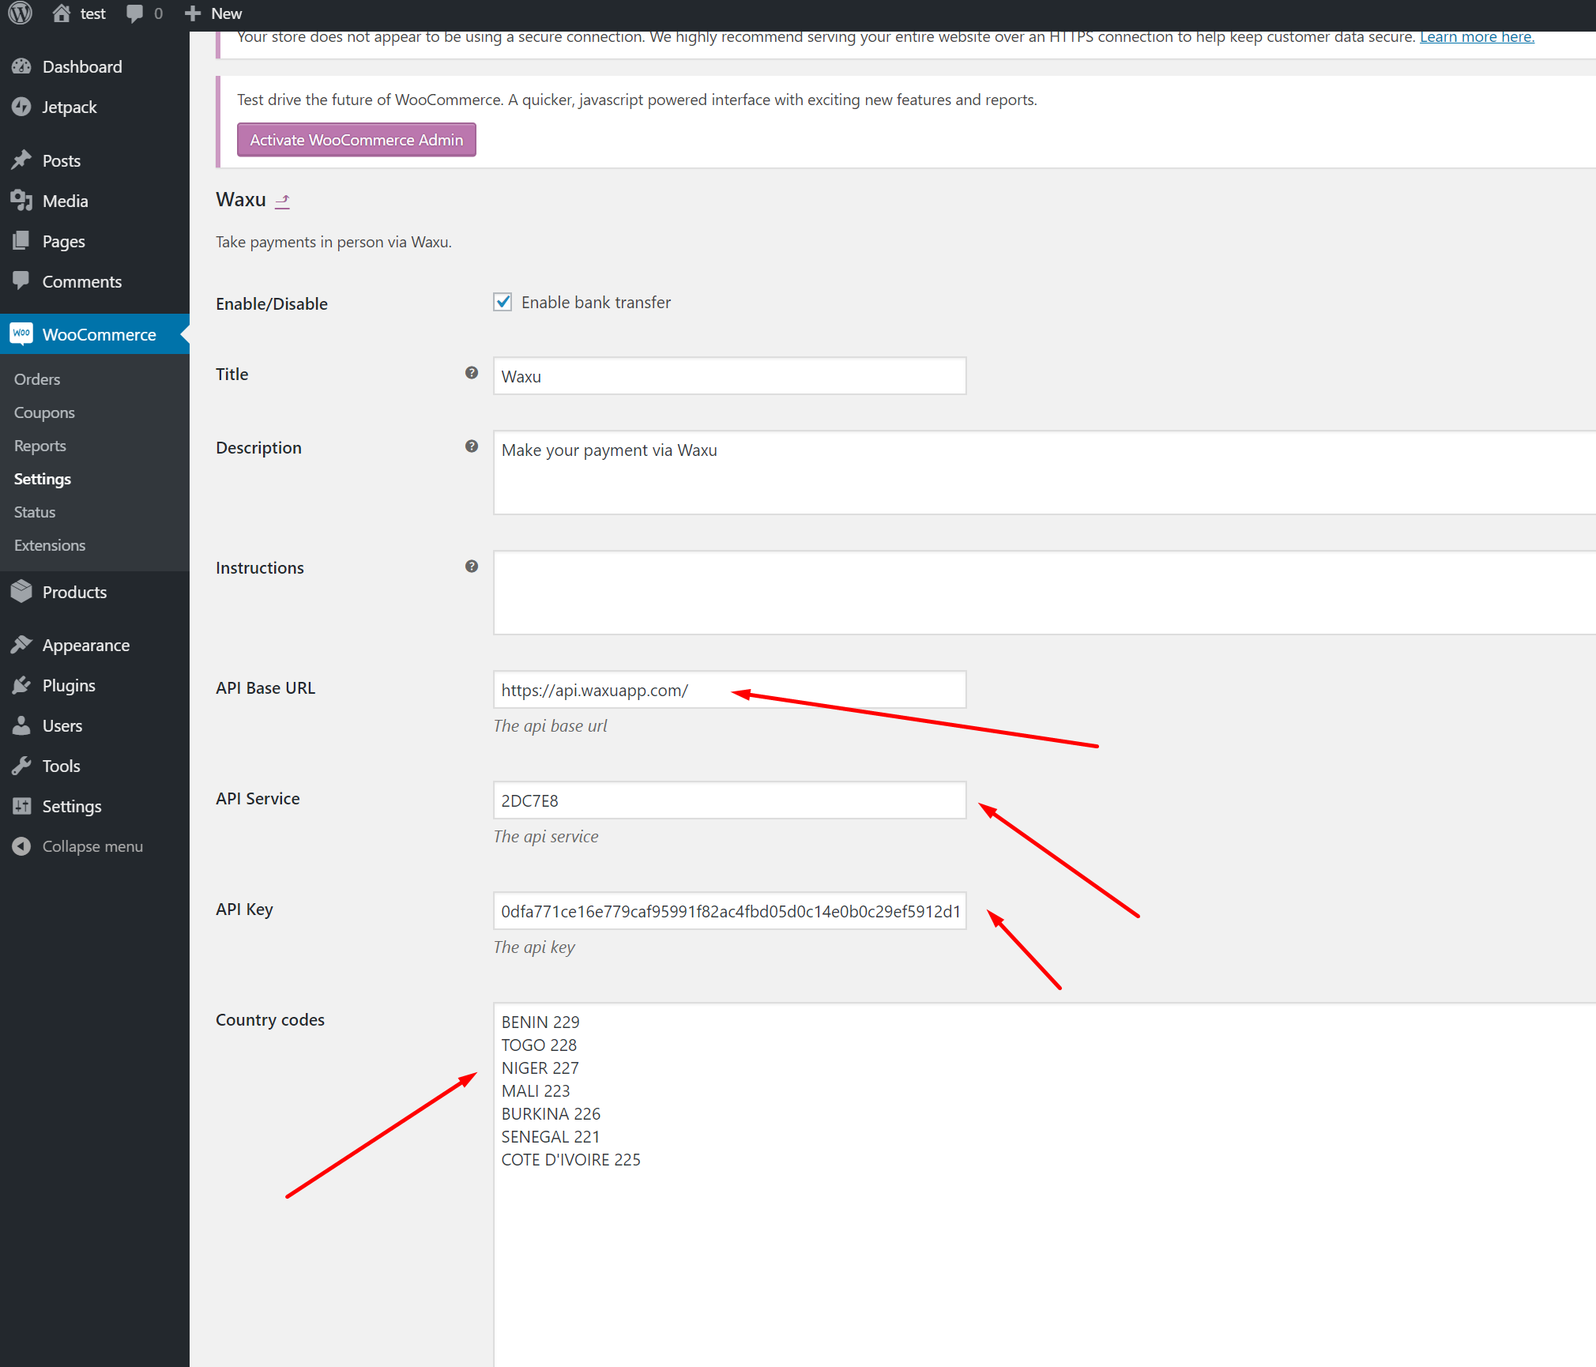Click the SENEGAL 221 line
1596x1367 pixels.
coord(551,1136)
